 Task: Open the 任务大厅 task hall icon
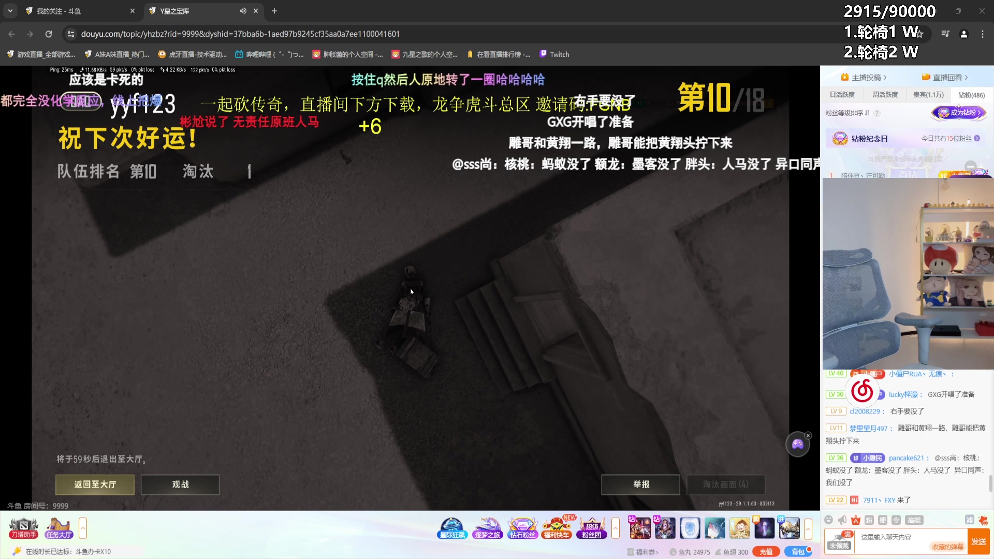pyautogui.click(x=59, y=527)
